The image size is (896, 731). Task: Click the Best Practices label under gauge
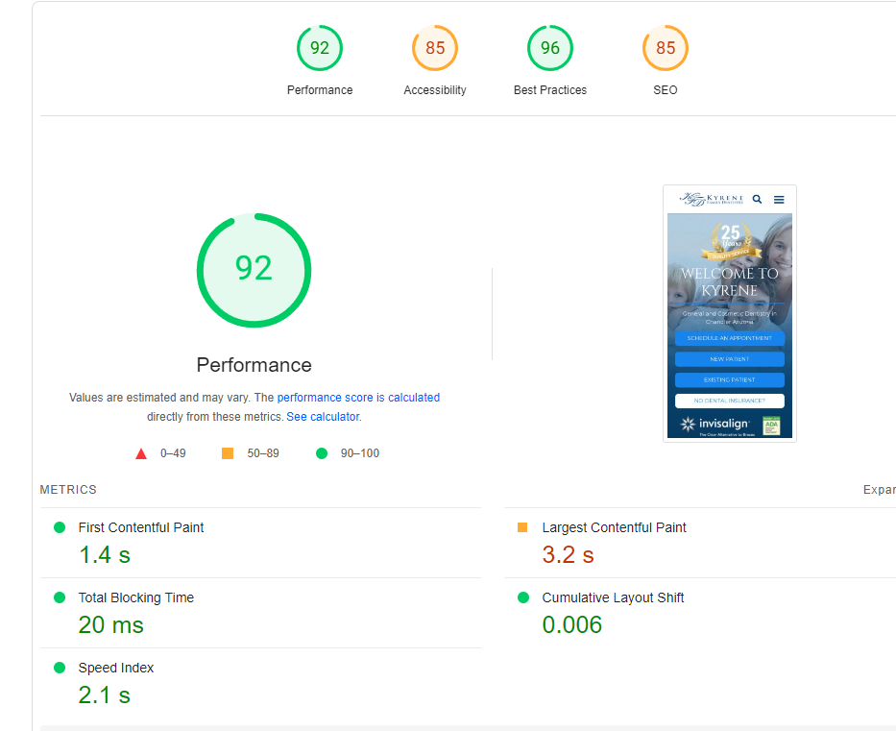pyautogui.click(x=550, y=90)
